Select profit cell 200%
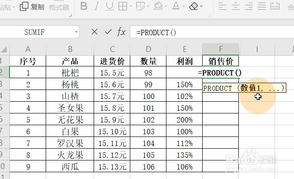 [x=185, y=120]
